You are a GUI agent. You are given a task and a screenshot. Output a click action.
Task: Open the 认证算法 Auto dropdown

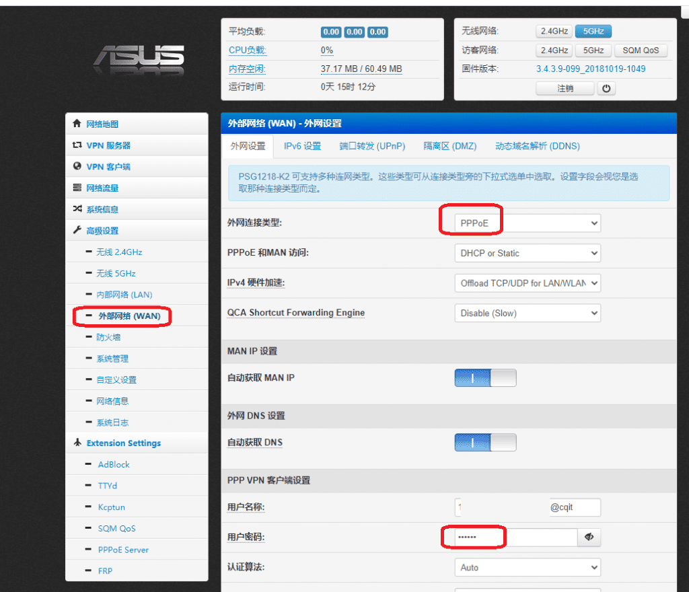tap(528, 567)
